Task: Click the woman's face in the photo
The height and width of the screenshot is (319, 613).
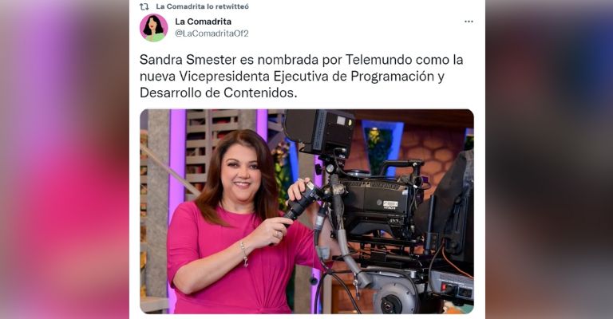Action: 241,171
